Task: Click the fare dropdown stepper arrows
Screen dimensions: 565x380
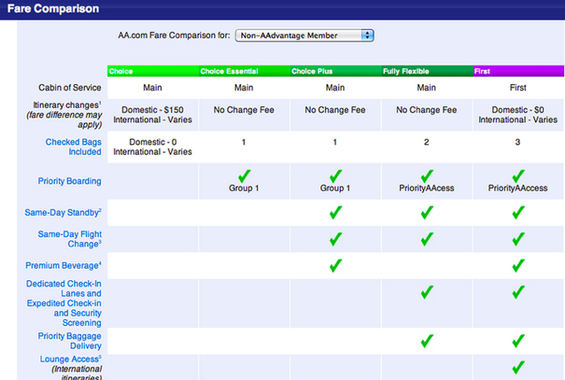Action: (367, 35)
